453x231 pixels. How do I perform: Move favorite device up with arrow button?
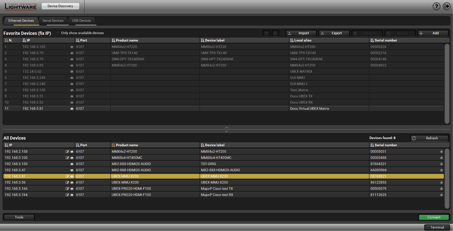click(x=267, y=33)
